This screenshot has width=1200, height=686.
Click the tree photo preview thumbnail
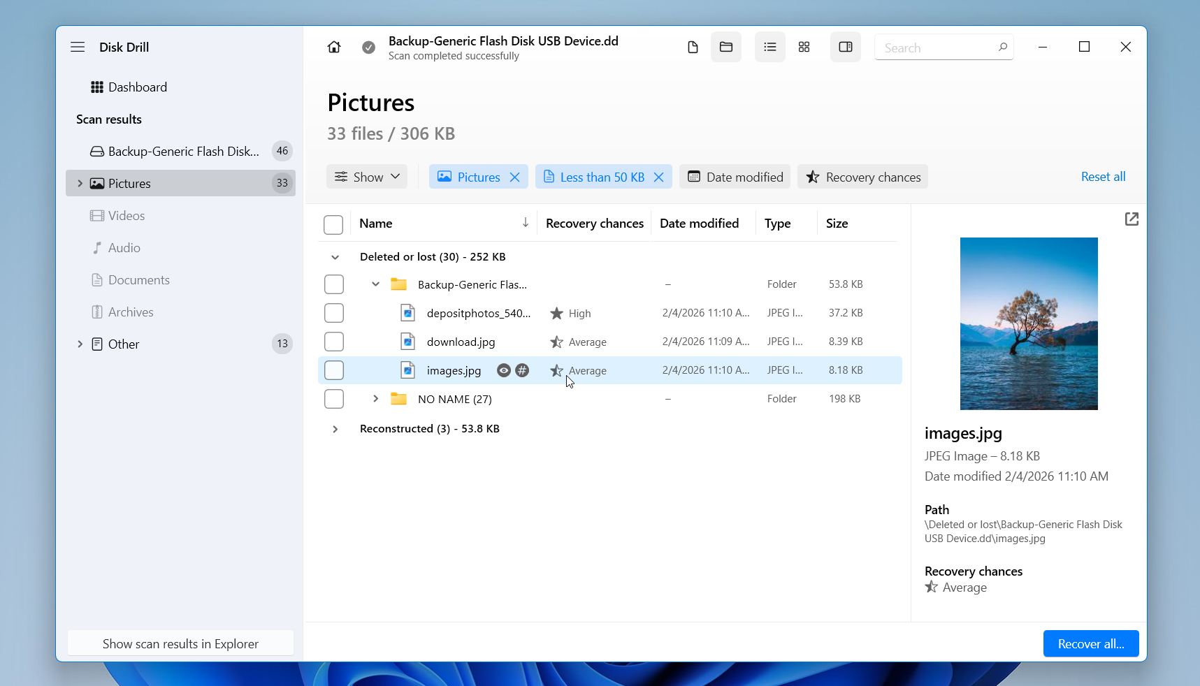[1029, 323]
